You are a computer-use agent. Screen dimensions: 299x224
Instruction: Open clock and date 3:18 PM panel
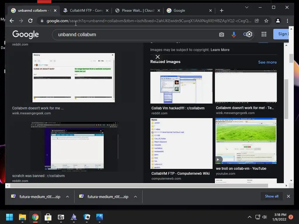tap(279, 217)
